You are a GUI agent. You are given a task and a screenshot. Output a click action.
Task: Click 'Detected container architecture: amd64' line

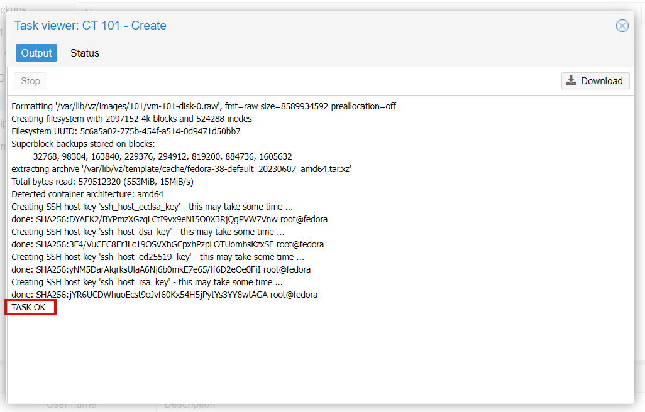87,194
